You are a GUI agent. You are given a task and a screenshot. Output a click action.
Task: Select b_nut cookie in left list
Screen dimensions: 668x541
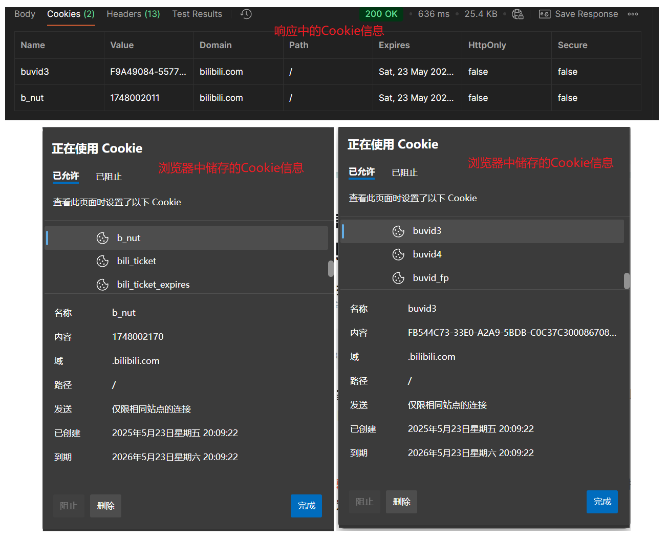pos(186,238)
